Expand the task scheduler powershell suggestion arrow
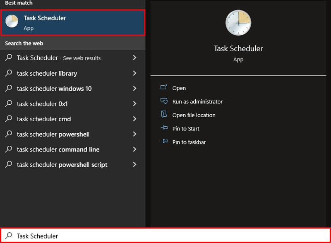This screenshot has width=331, height=243. click(x=134, y=134)
